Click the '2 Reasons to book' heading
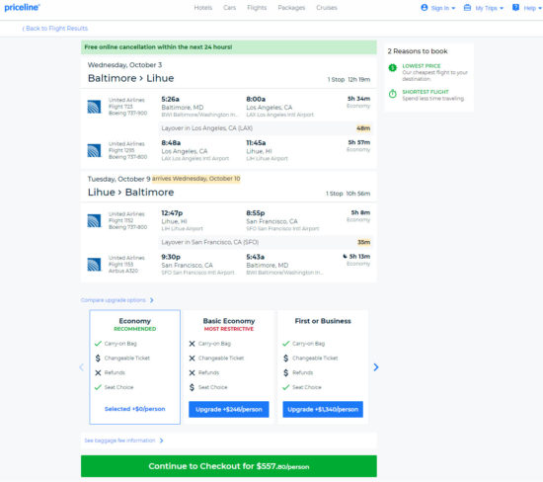 pos(418,51)
